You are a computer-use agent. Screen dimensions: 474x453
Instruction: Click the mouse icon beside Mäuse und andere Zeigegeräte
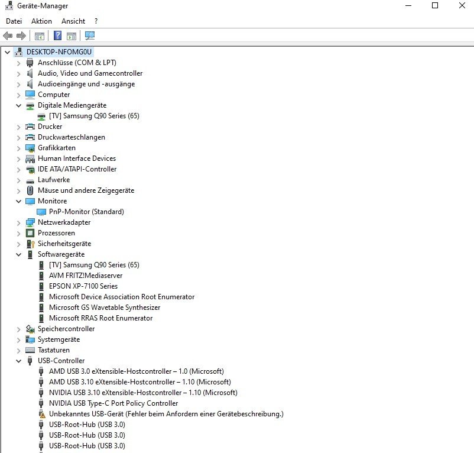tap(30, 190)
